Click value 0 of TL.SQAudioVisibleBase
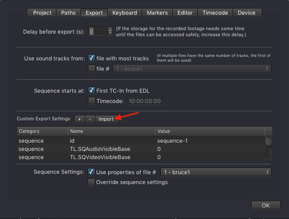Screen dimensions: 289x219 pyautogui.click(x=159, y=149)
